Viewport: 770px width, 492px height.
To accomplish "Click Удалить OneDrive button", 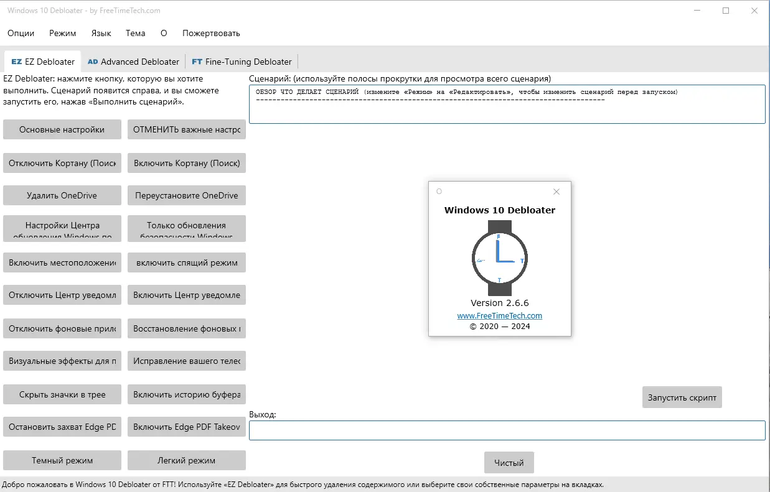I will pos(62,195).
